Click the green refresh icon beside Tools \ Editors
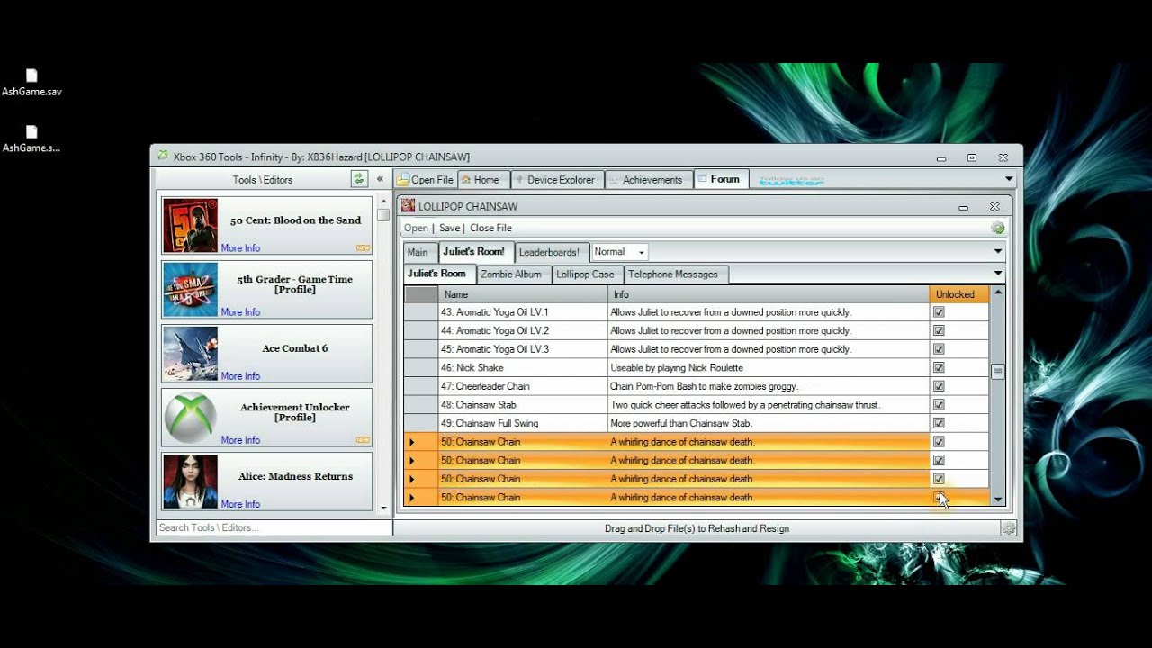 click(x=359, y=179)
